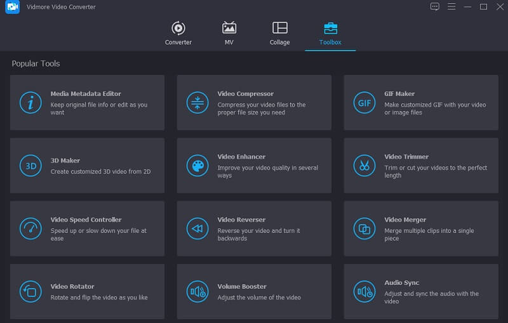The width and height of the screenshot is (508, 323).
Task: Open the Video Compressor icon
Action: pos(197,103)
